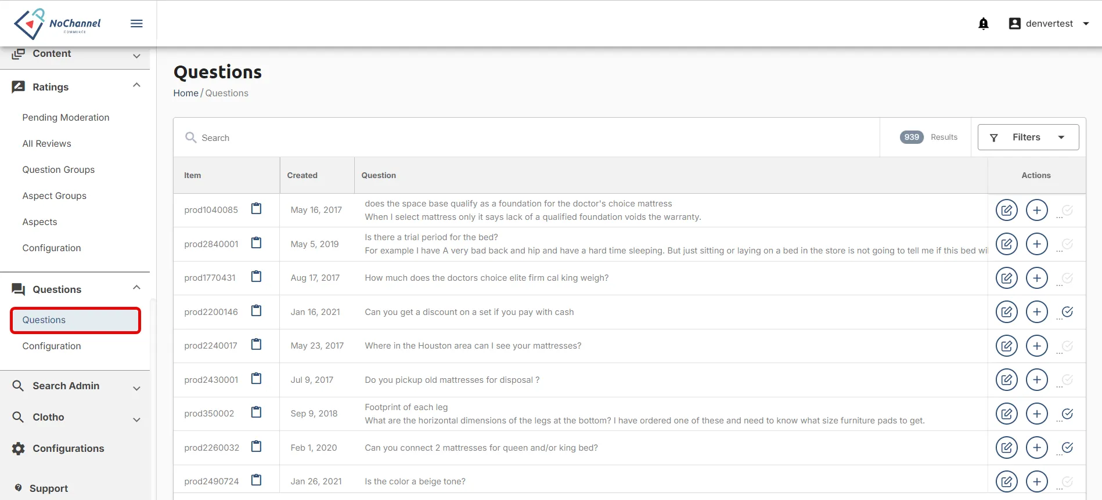Open the denvertest user menu

1049,24
